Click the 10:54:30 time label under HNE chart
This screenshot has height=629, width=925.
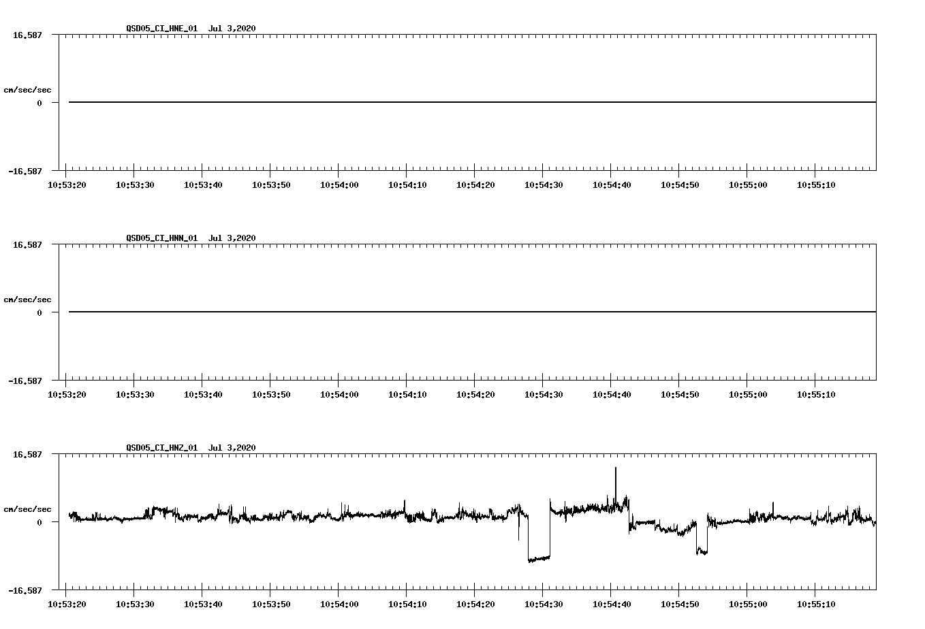544,184
